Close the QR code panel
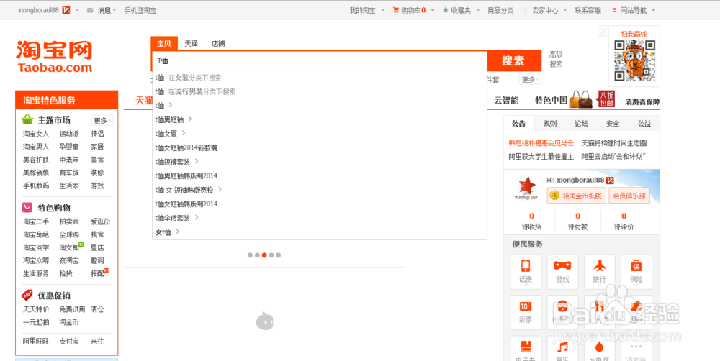The height and width of the screenshot is (361, 720). tap(603, 31)
